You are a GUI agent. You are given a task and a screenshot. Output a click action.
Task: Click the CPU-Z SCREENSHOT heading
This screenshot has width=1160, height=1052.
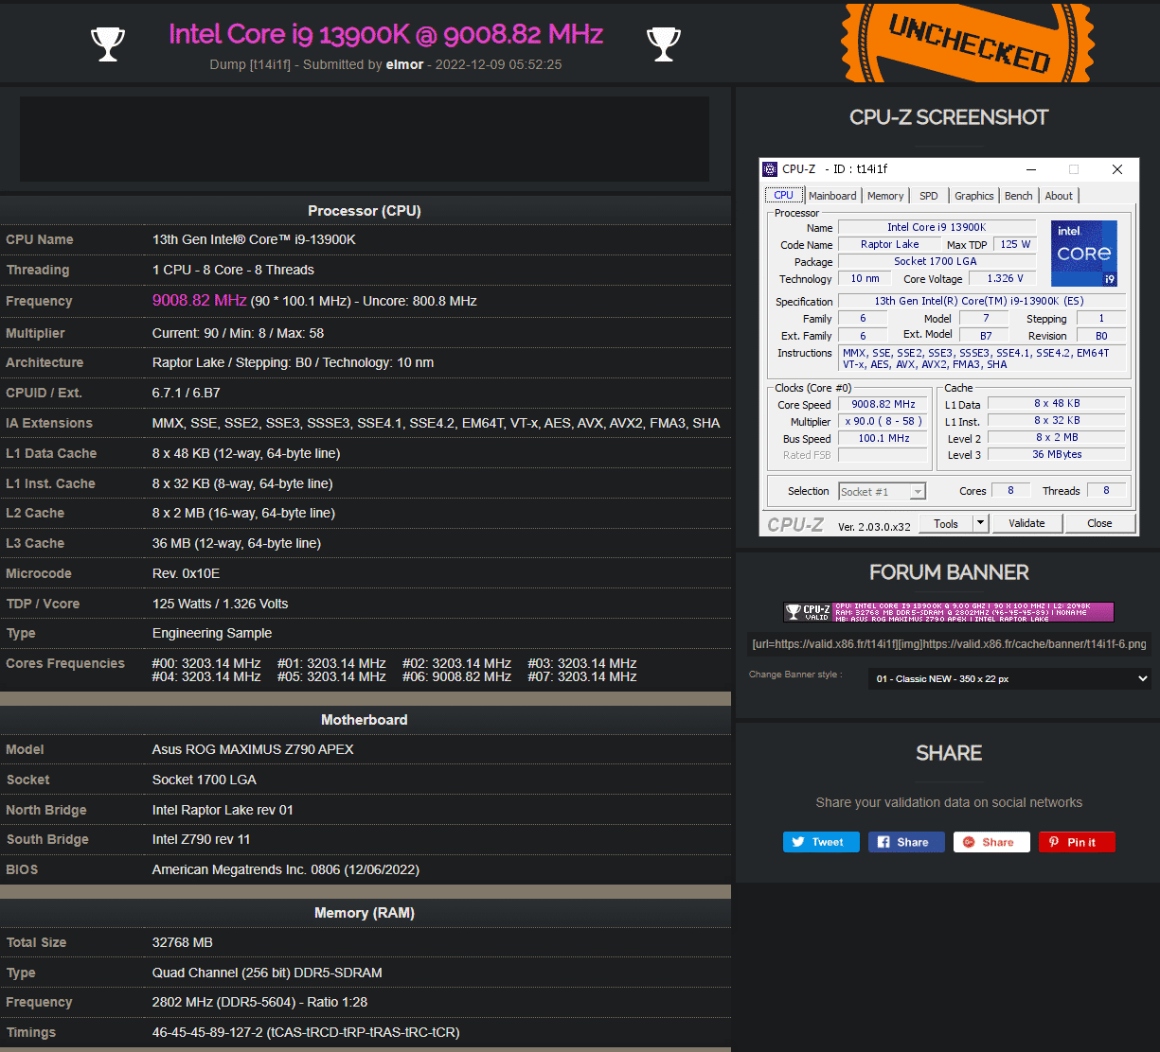949,117
